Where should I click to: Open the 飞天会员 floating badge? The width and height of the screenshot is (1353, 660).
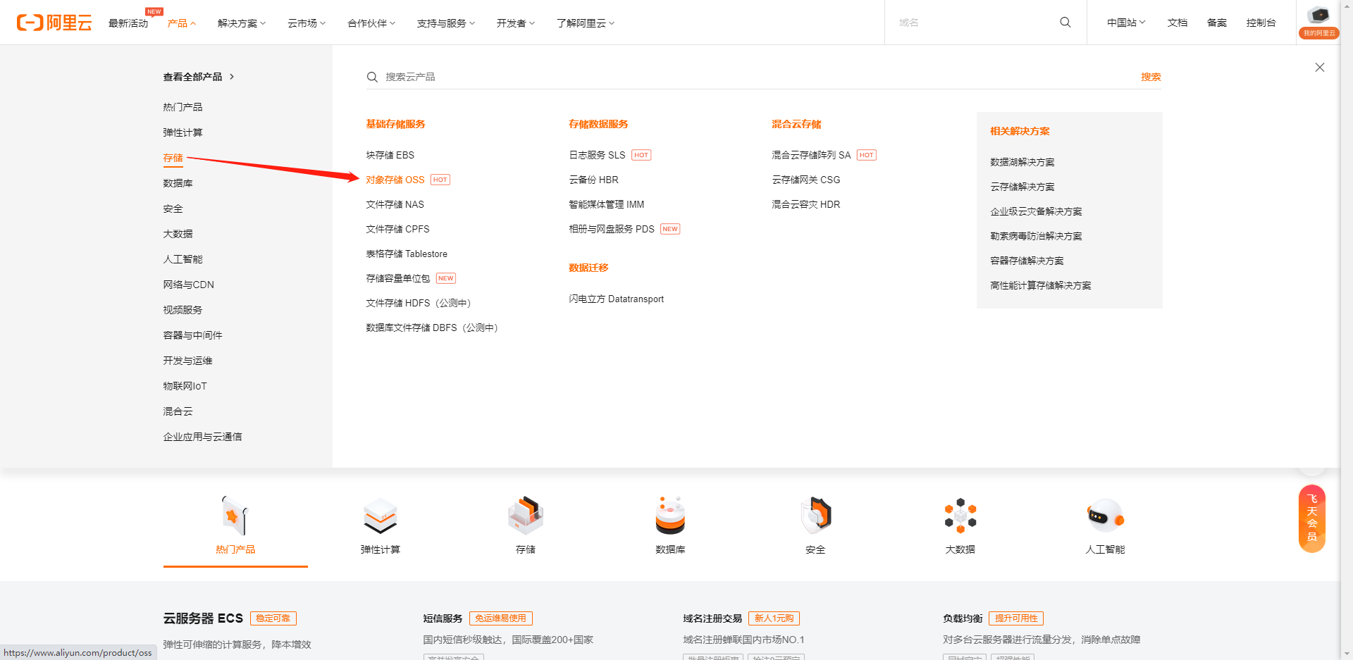coord(1312,518)
